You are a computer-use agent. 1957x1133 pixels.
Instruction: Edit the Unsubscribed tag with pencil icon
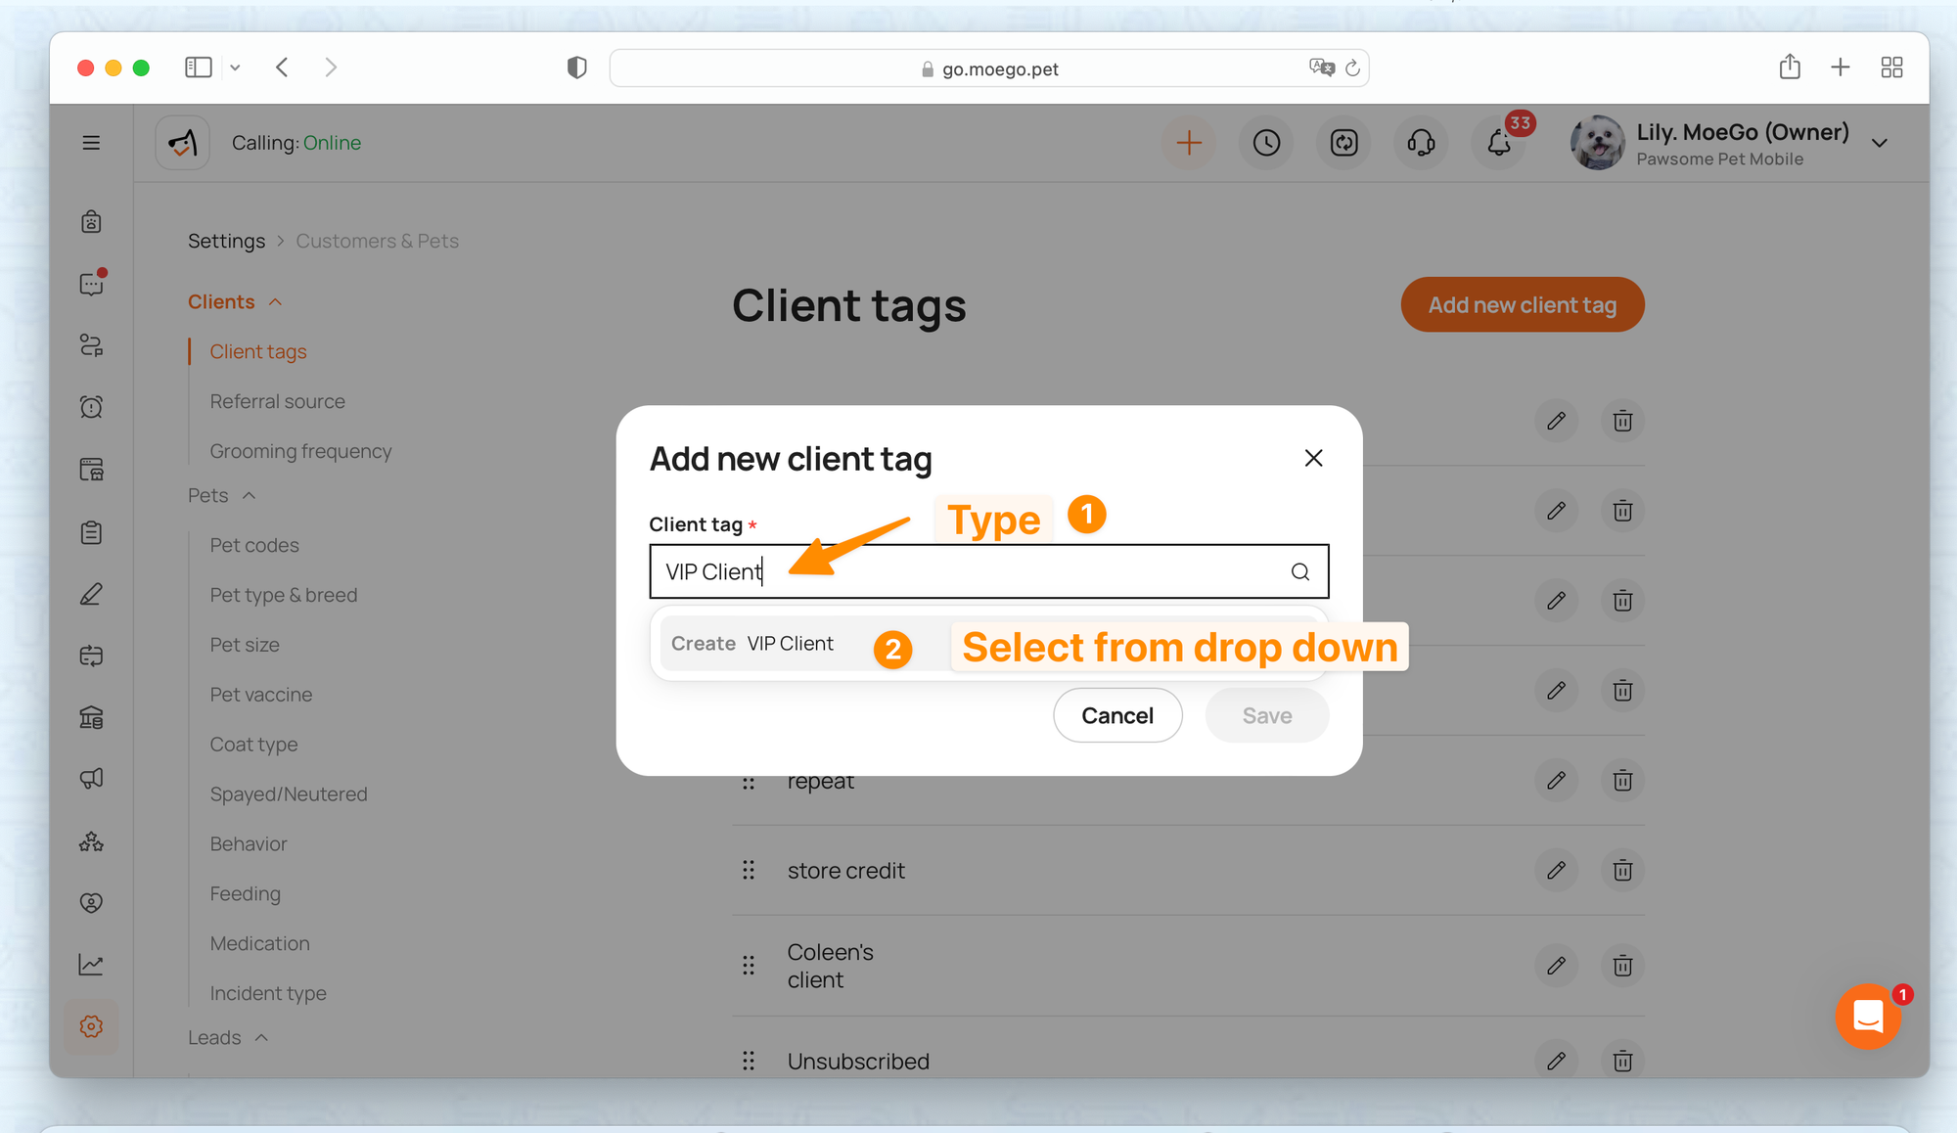coord(1556,1061)
